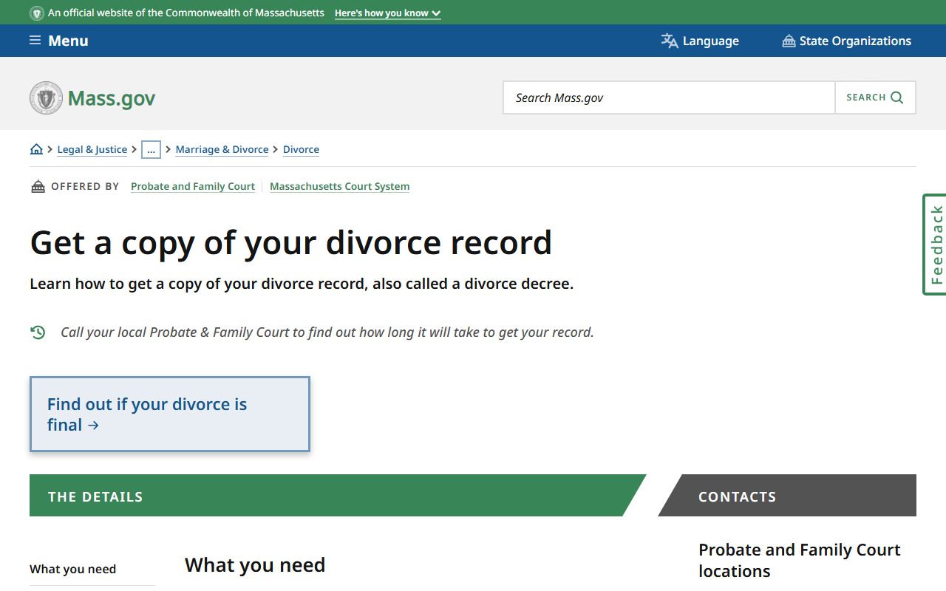
Task: Open the Feedback side tab
Action: click(935, 245)
